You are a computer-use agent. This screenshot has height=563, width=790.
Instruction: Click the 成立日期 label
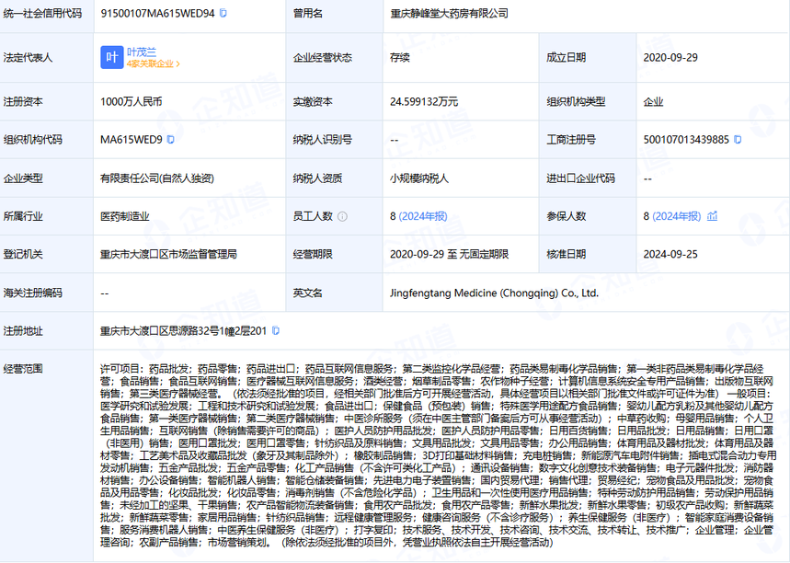pos(567,57)
